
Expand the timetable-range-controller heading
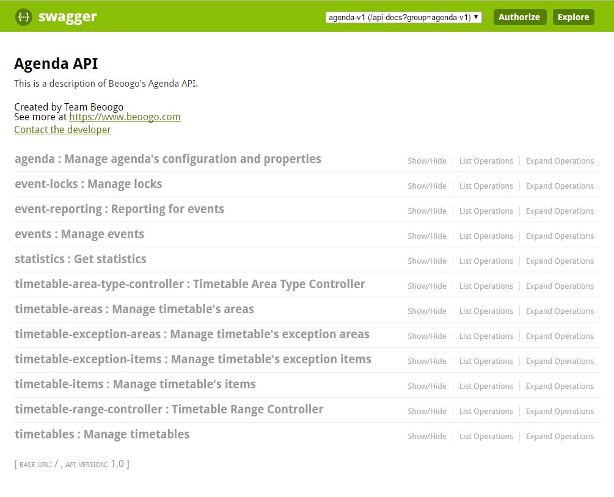point(169,409)
